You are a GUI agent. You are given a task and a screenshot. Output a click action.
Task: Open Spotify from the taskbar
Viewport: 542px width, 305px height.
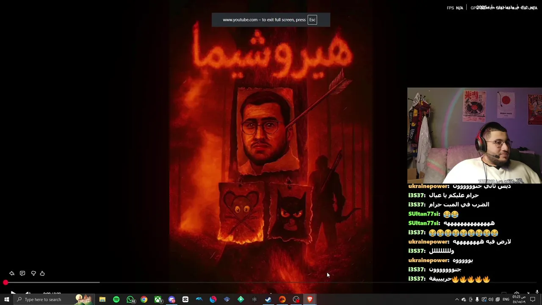tap(116, 299)
